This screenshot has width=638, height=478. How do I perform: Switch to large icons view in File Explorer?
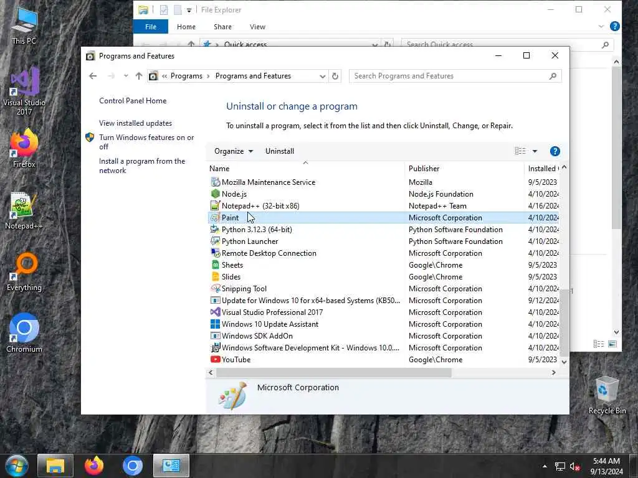coord(612,344)
